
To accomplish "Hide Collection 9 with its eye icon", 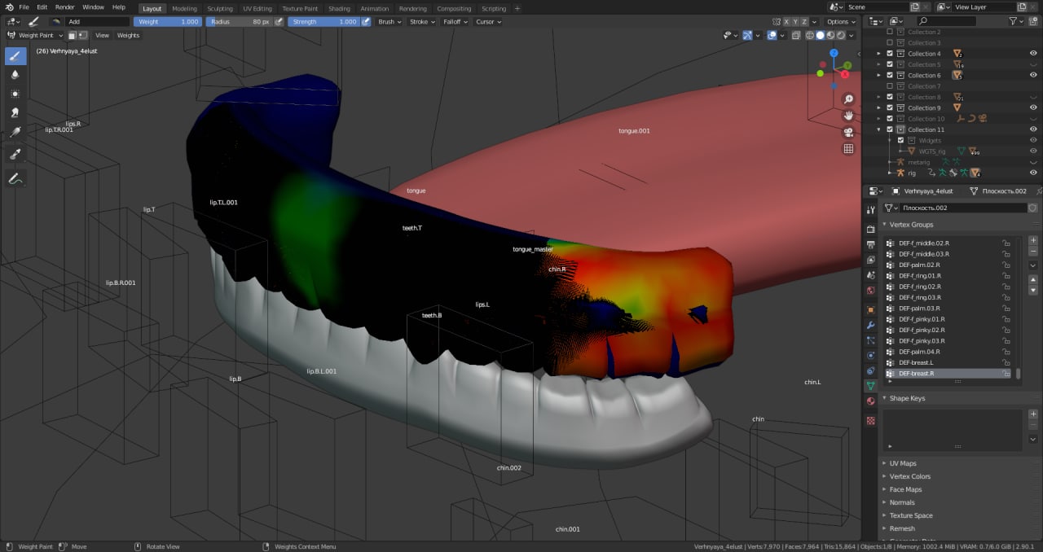I will tap(1033, 107).
